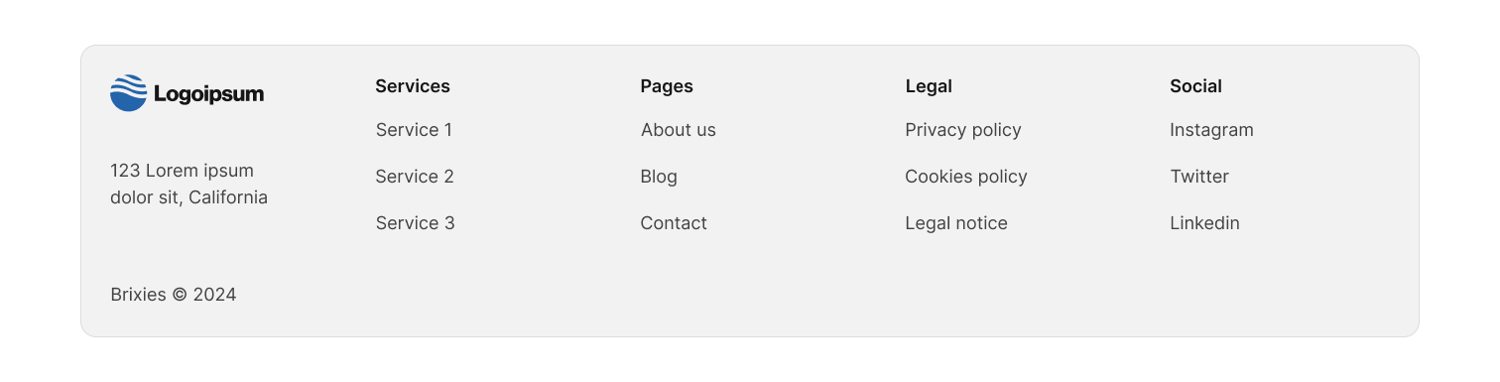
Task: Select the Social column heading
Action: (x=1195, y=86)
